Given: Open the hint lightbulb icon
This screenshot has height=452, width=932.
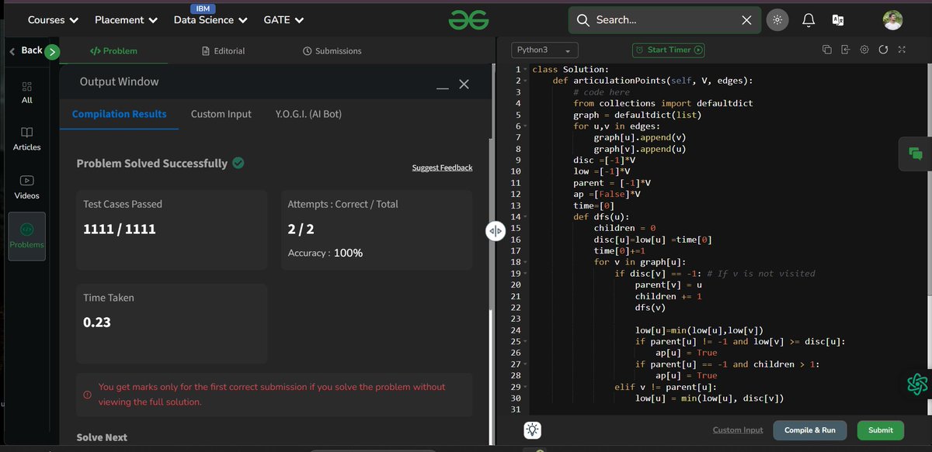Looking at the screenshot, I should click(532, 430).
